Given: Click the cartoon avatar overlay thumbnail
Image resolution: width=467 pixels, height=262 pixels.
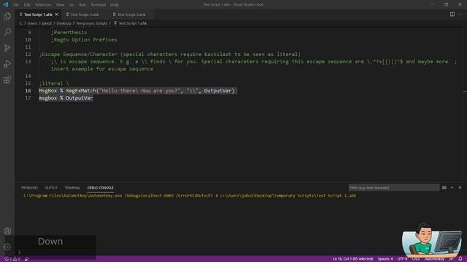Looking at the screenshot, I should click(432, 240).
